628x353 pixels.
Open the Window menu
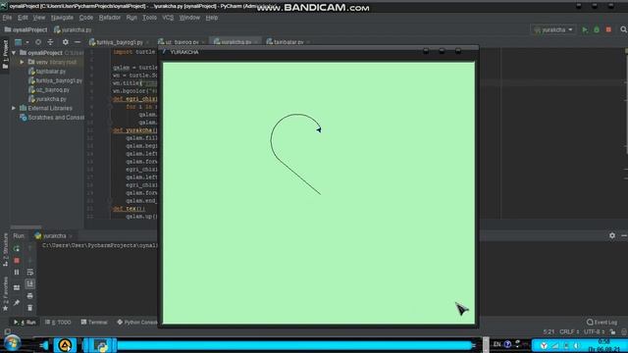pyautogui.click(x=189, y=18)
